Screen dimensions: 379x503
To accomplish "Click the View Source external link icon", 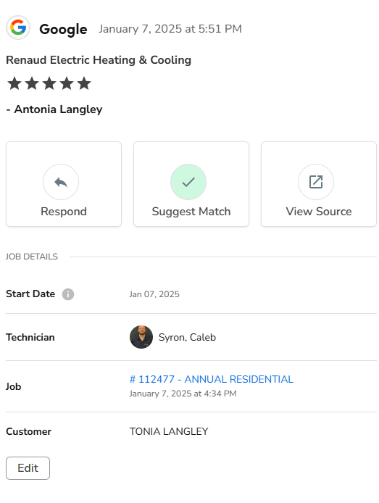I will pos(316,182).
